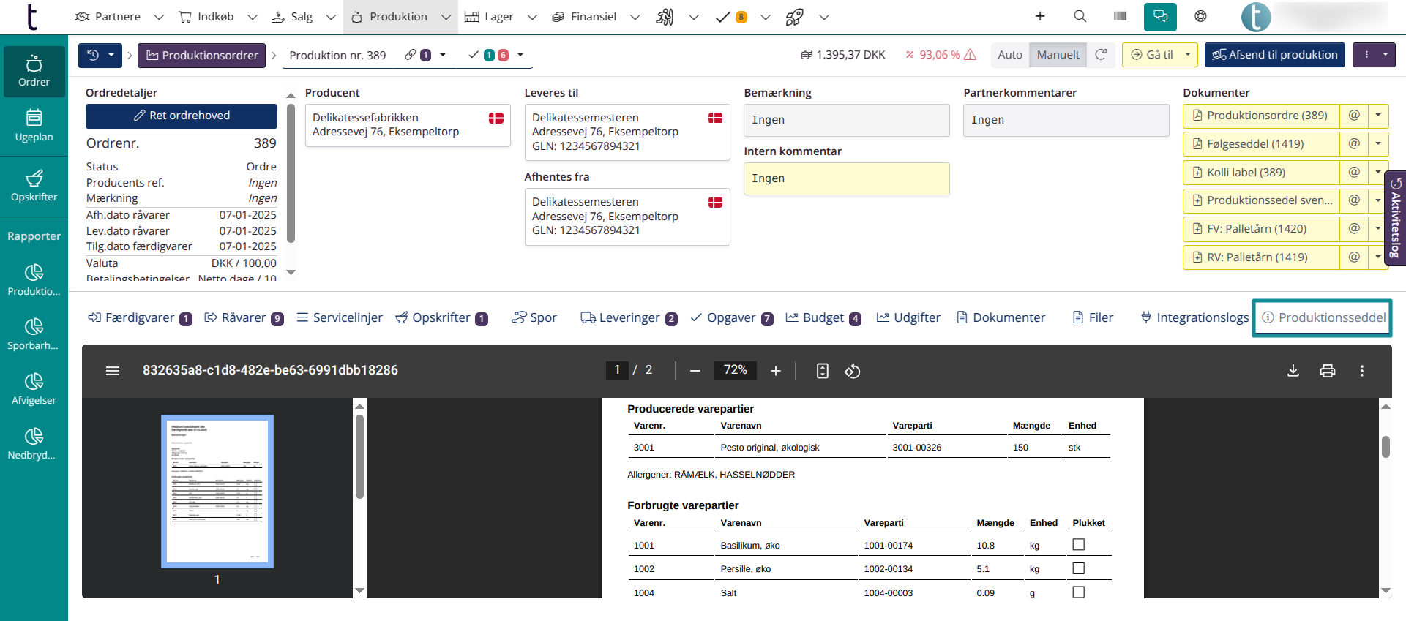Click the Ret ordrehoved button
This screenshot has width=1406, height=621.
click(182, 116)
